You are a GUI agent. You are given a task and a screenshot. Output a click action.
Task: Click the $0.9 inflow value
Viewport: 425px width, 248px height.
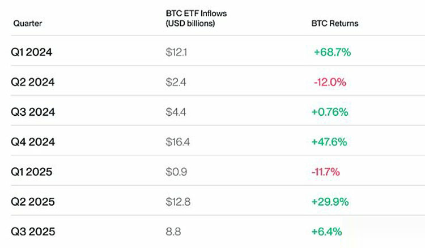click(176, 172)
